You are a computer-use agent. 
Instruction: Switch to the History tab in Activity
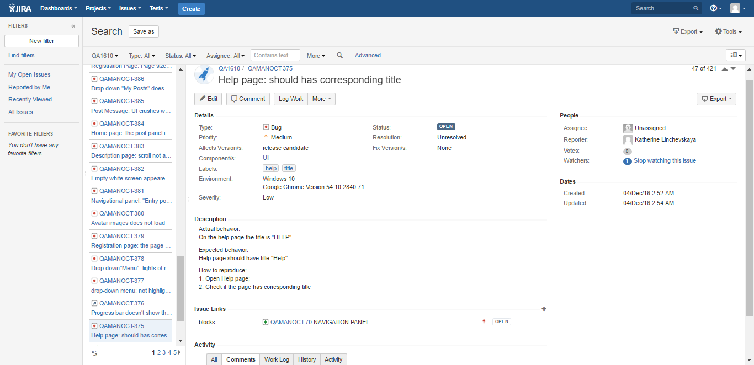(x=306, y=359)
